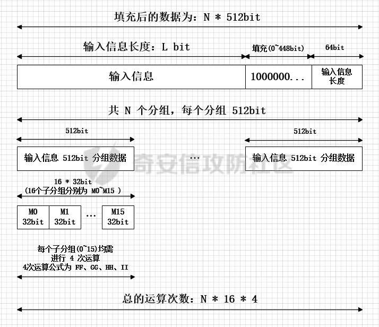
Task: Select the title '填充后的数据为: N * 512bit'
Action: pyautogui.click(x=187, y=17)
